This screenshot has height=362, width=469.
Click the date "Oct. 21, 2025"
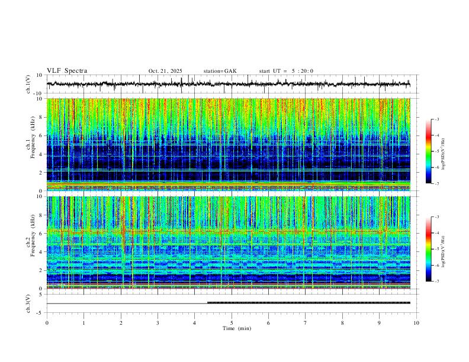165,71
